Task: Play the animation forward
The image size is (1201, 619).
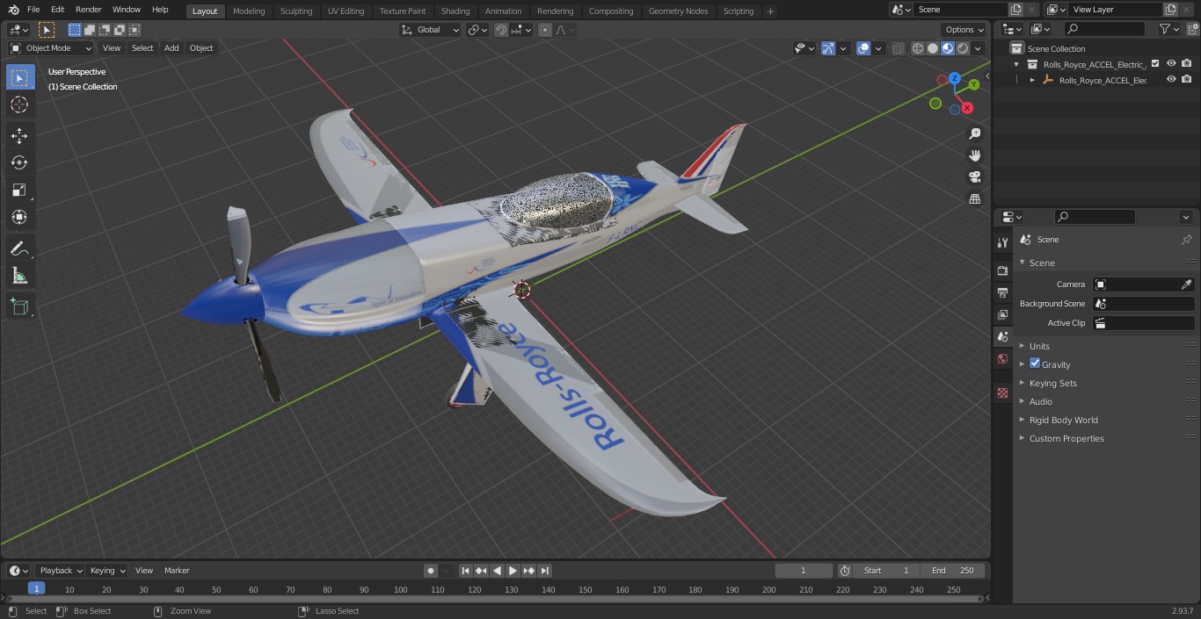Action: (513, 571)
